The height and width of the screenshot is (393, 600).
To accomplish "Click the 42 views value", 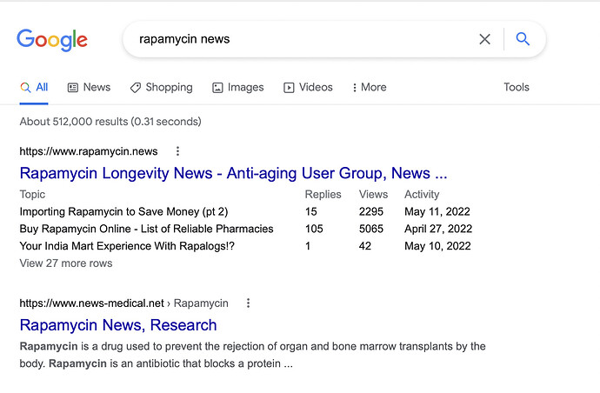I will coord(365,246).
